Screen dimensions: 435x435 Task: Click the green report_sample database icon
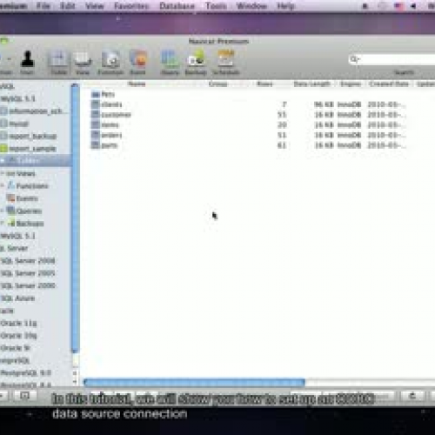click(x=3, y=149)
